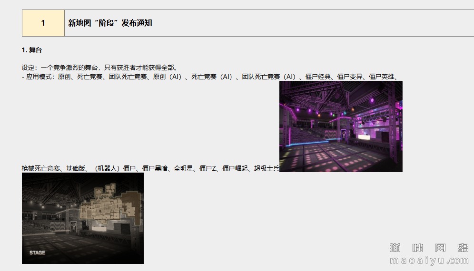Click the 猫咪网络 watermark logo text
This screenshot has height=271, width=474.
click(429, 248)
